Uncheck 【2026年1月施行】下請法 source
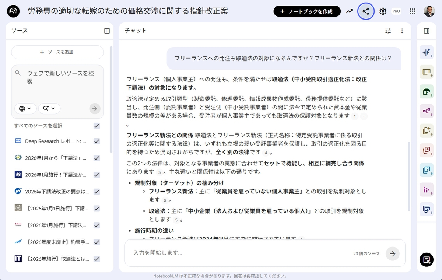The height and width of the screenshot is (280, 442). [97, 225]
